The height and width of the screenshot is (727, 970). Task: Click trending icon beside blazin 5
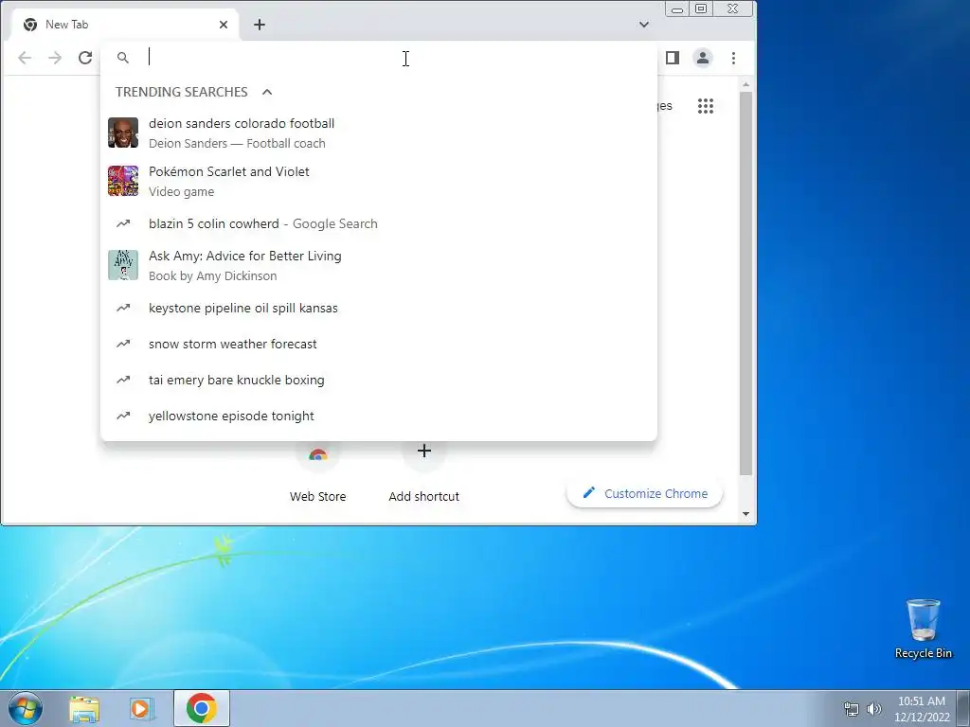click(123, 223)
